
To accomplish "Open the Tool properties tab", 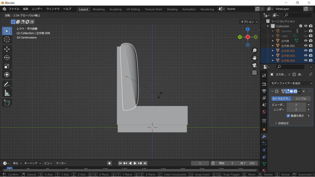I will pos(264,75).
